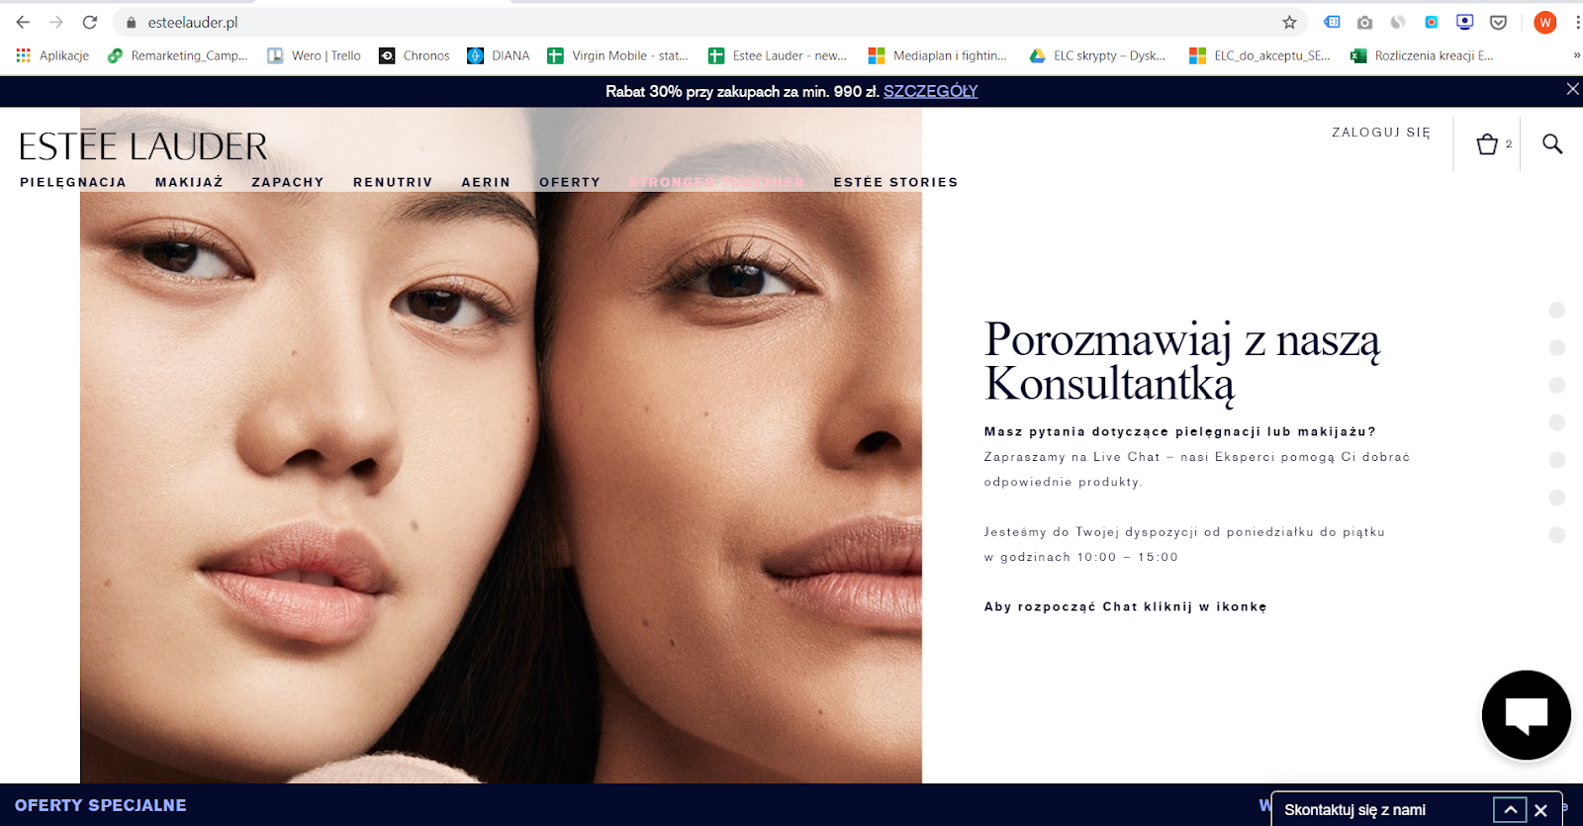Image resolution: width=1583 pixels, height=826 pixels.
Task: Click the esteelauder.pl address bar
Action: tap(693, 22)
